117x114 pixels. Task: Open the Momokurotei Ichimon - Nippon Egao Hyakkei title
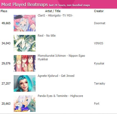tap(62, 58)
